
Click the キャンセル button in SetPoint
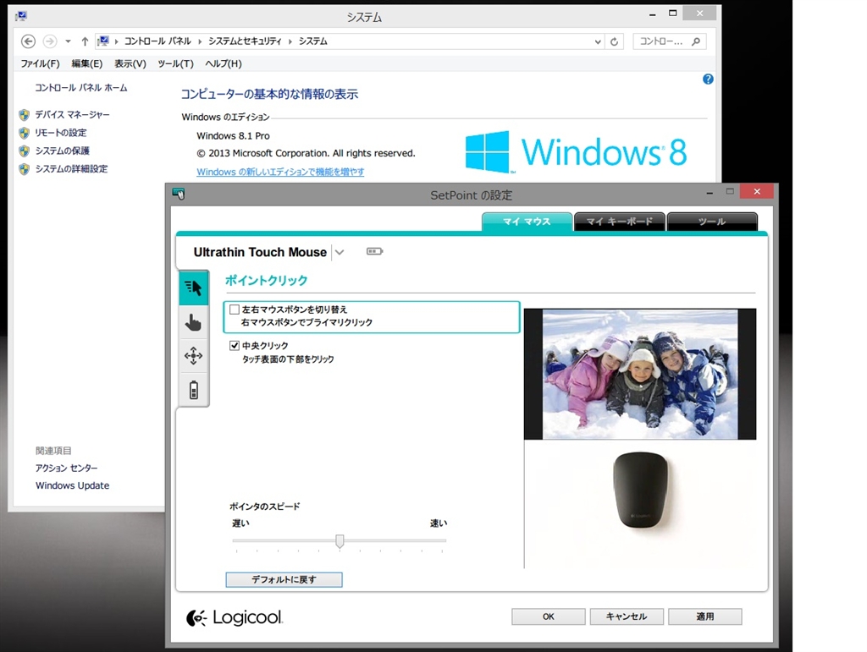(x=627, y=616)
